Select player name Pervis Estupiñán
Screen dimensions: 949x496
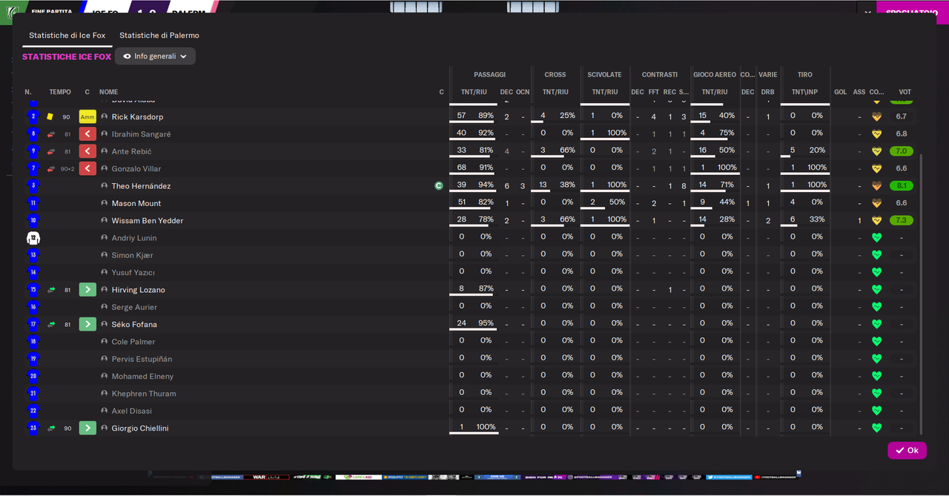(143, 359)
